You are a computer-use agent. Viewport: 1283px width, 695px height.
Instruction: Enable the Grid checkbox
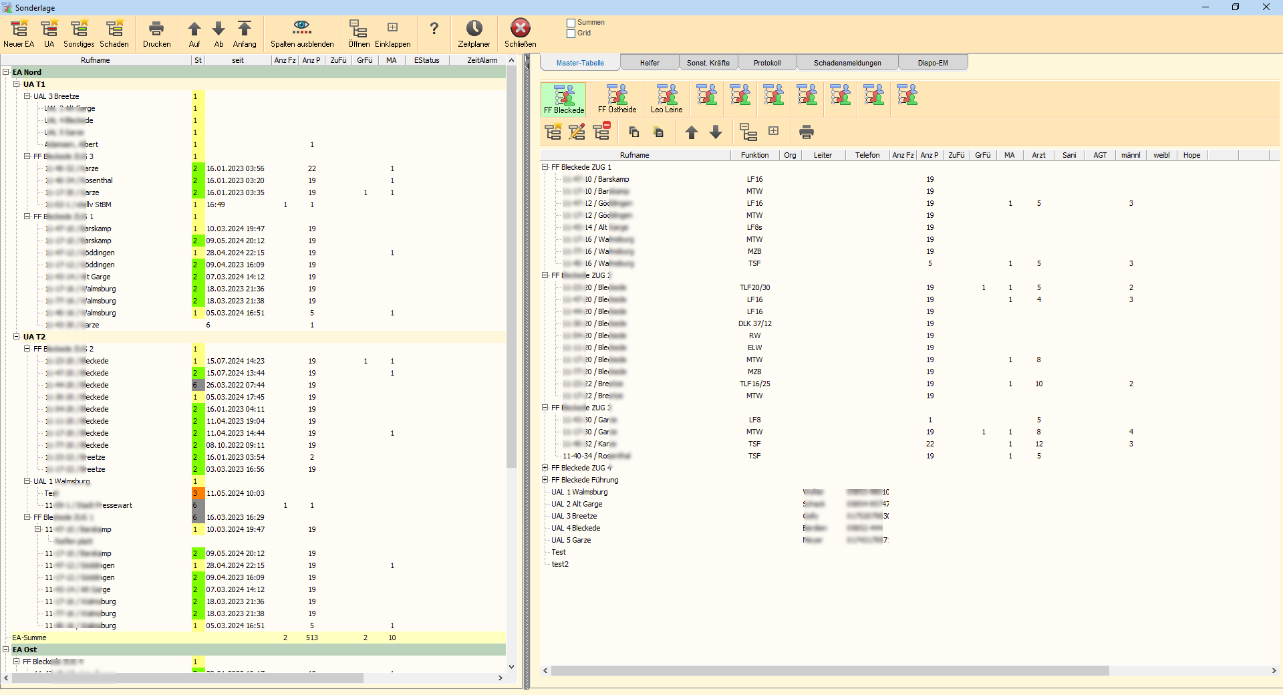(571, 33)
